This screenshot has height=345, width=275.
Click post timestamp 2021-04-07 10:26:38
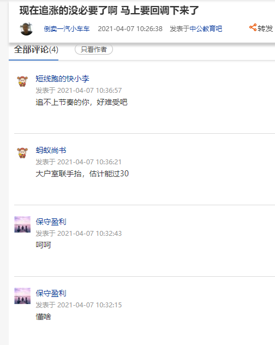pos(130,29)
